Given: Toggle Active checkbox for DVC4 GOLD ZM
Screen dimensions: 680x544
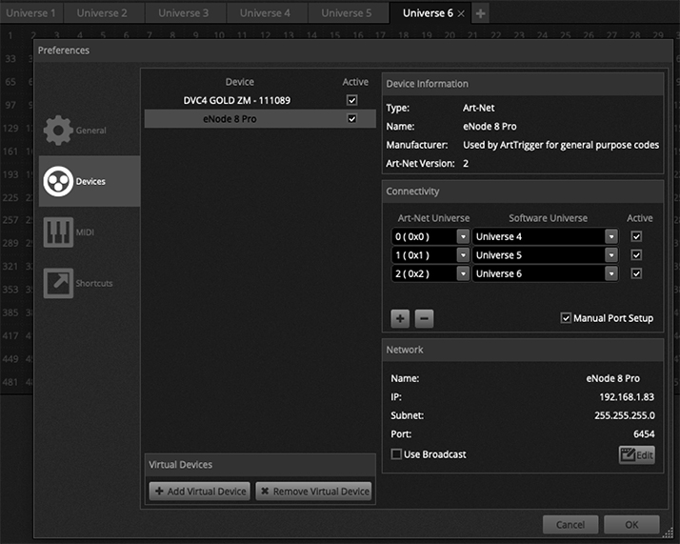Looking at the screenshot, I should (x=351, y=100).
